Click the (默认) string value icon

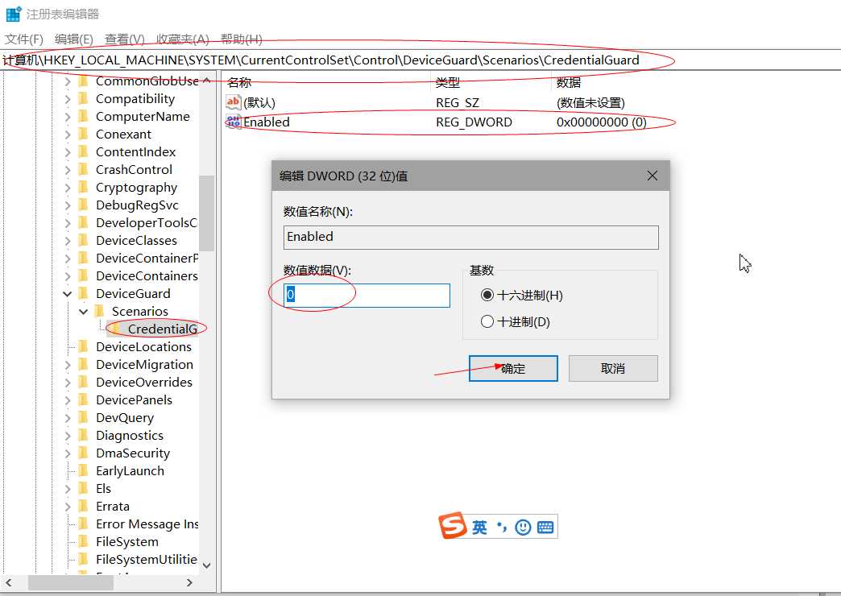tap(234, 102)
